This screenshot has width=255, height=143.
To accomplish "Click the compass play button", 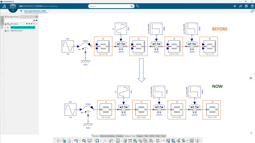I will [13, 8].
